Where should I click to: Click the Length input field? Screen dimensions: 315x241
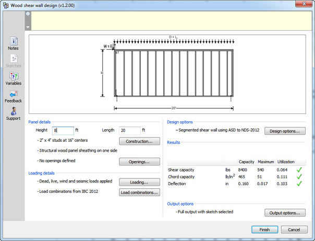[x=129, y=130]
